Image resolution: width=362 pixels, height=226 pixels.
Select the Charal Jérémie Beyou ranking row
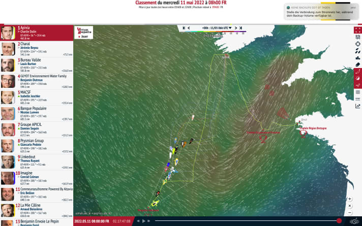click(37, 49)
